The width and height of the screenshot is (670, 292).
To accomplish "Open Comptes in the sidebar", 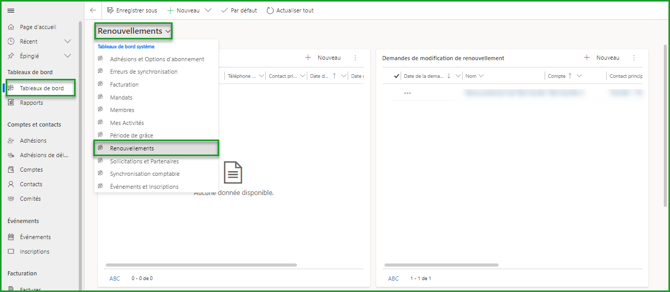I will coord(31,170).
